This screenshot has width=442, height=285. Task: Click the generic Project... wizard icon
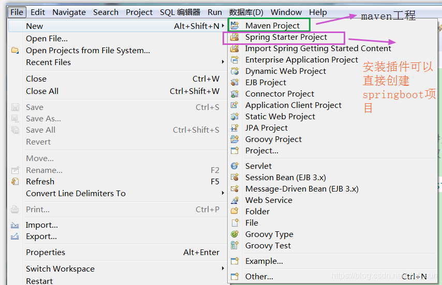point(234,151)
